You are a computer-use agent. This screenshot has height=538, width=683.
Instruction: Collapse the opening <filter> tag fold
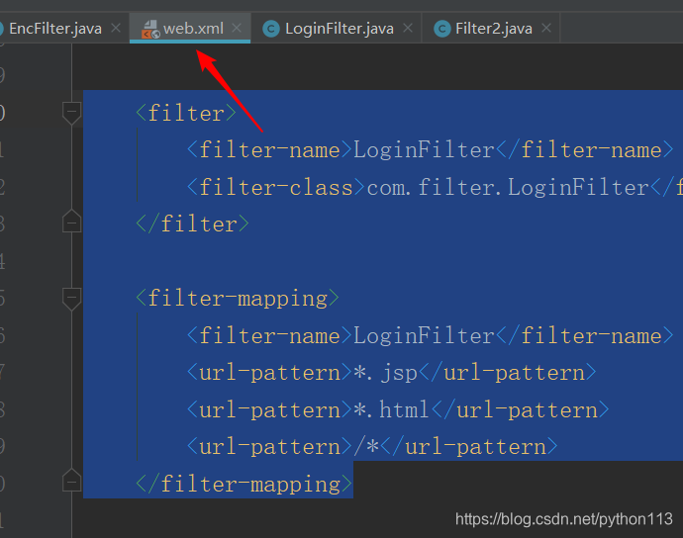click(x=72, y=113)
